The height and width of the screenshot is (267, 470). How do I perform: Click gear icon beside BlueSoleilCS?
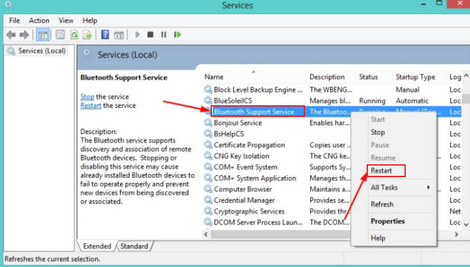(208, 100)
